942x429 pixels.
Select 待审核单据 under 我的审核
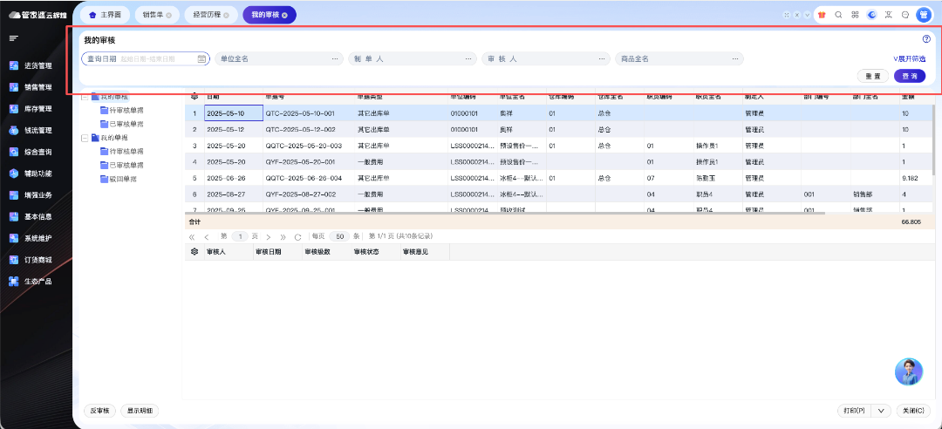coord(126,111)
